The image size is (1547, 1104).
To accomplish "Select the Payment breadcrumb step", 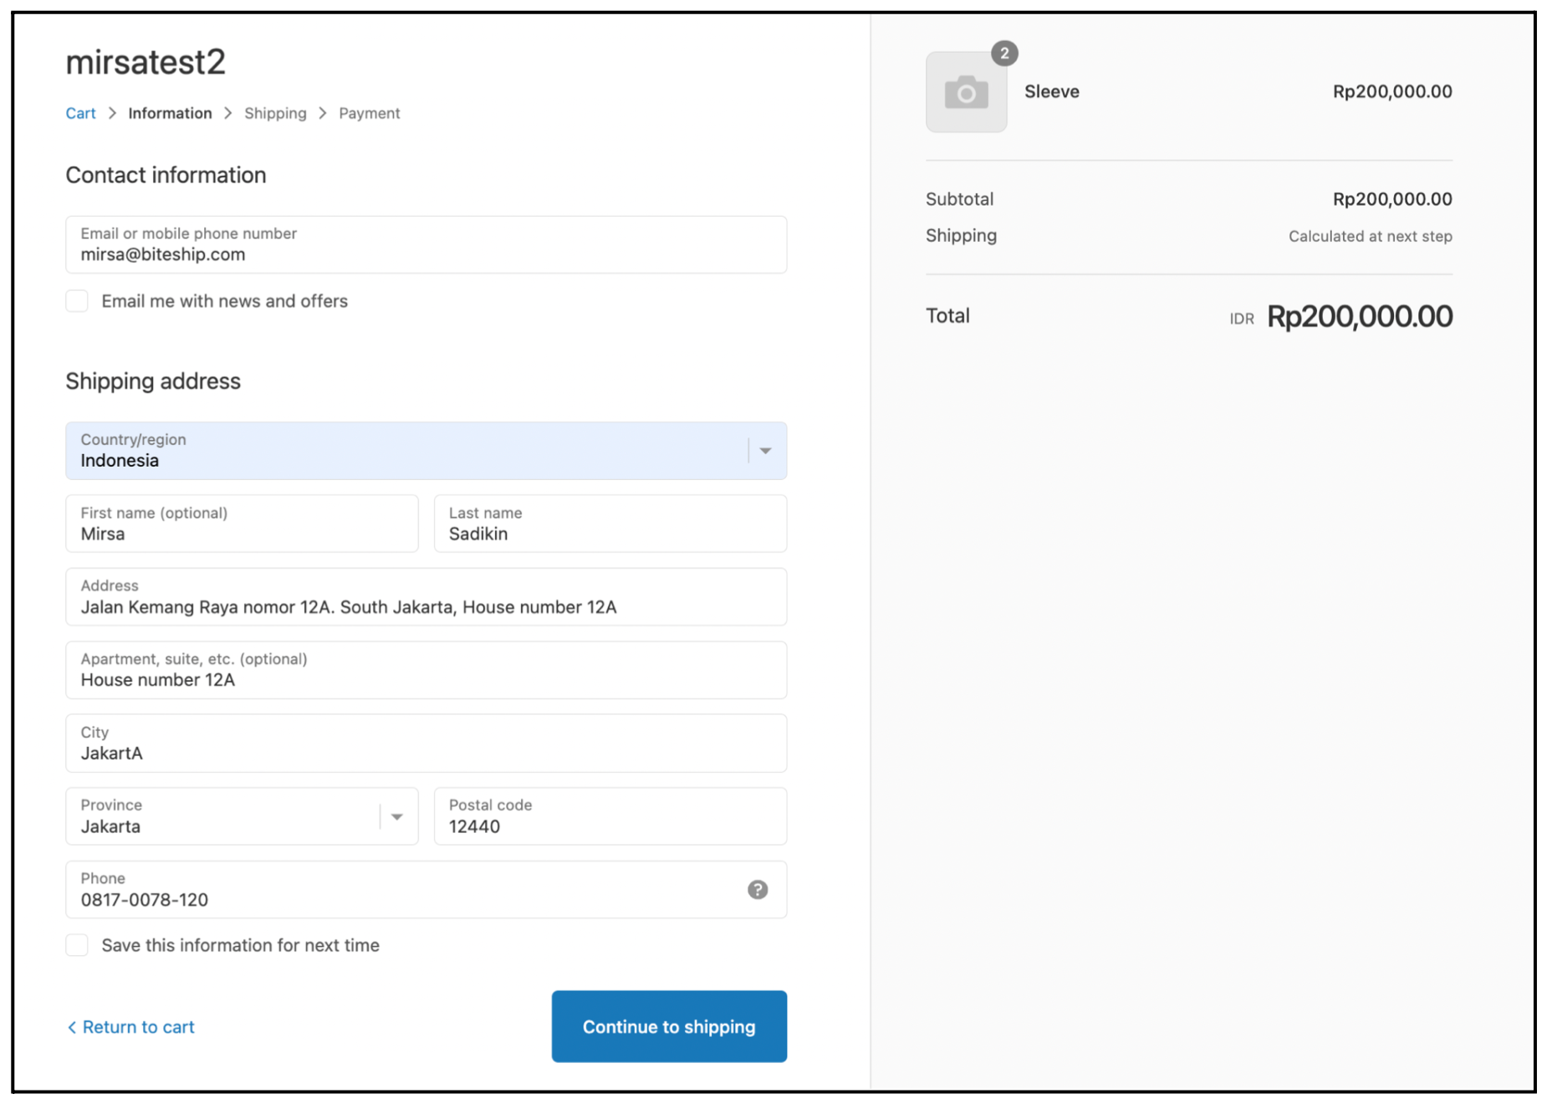I will pyautogui.click(x=369, y=113).
